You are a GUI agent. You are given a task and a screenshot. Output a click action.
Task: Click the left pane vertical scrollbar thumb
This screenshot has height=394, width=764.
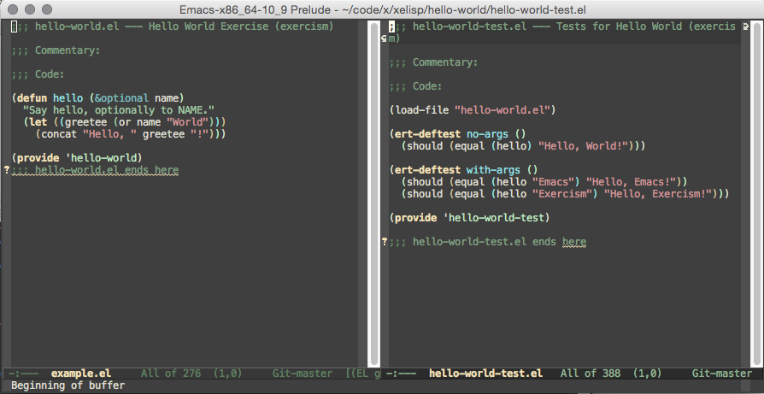click(374, 194)
